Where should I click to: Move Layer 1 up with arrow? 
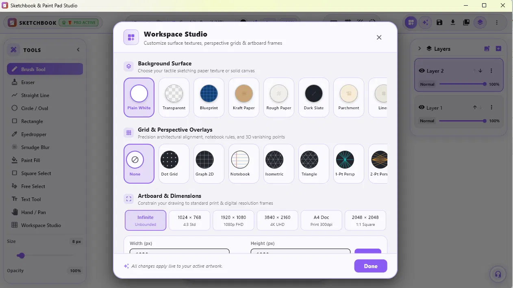[474, 107]
